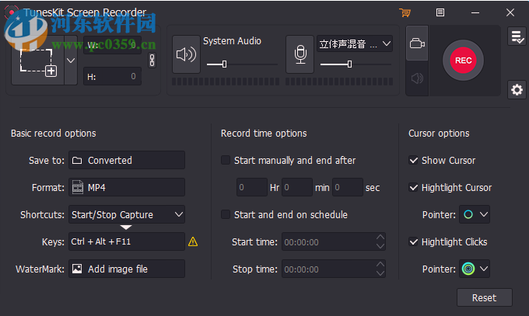The height and width of the screenshot is (316, 529).
Task: Click the folder icon in Save to
Action: point(77,161)
